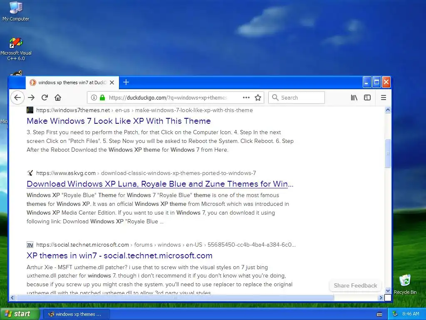Viewport: 426px width, 320px height.
Task: Click the windows7themes.net favicon
Action: coord(30,110)
